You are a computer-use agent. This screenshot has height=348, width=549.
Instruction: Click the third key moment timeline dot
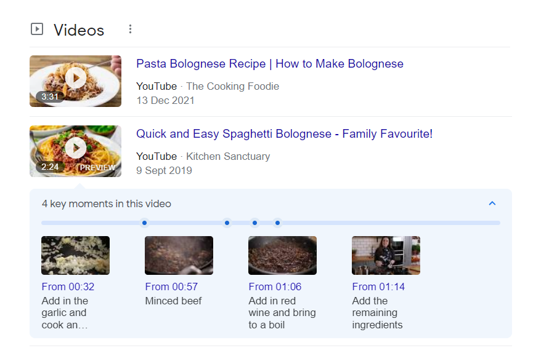point(254,223)
